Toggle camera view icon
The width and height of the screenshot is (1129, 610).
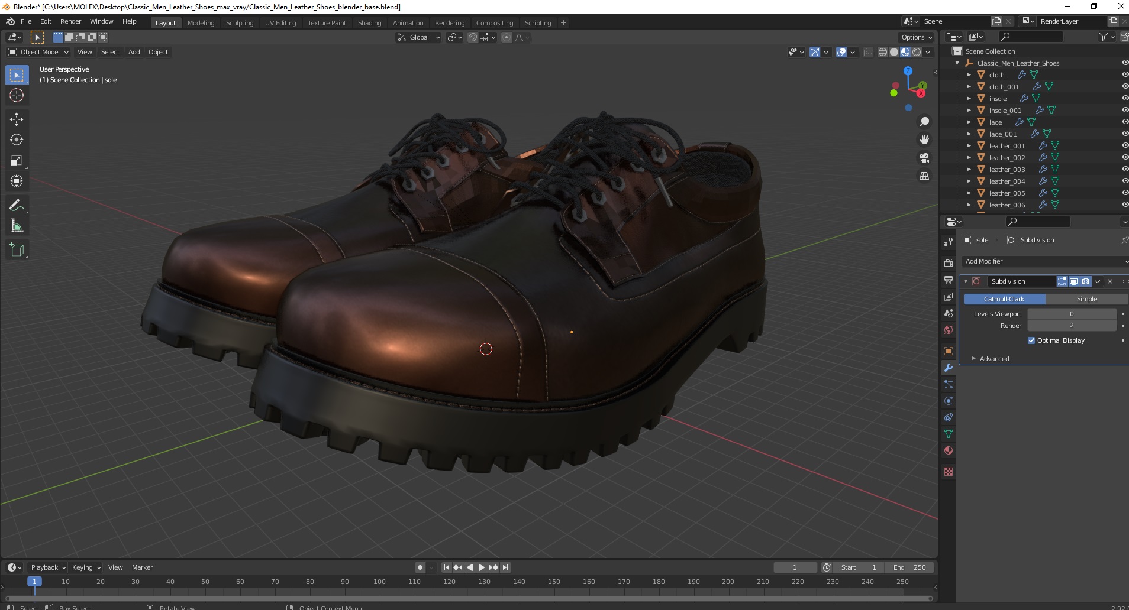point(924,158)
